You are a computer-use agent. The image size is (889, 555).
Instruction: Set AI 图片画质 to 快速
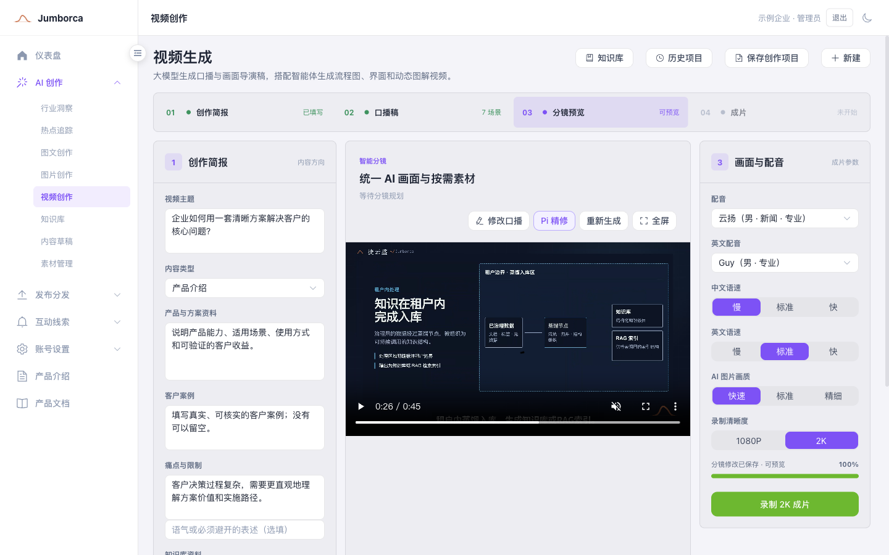(x=737, y=396)
